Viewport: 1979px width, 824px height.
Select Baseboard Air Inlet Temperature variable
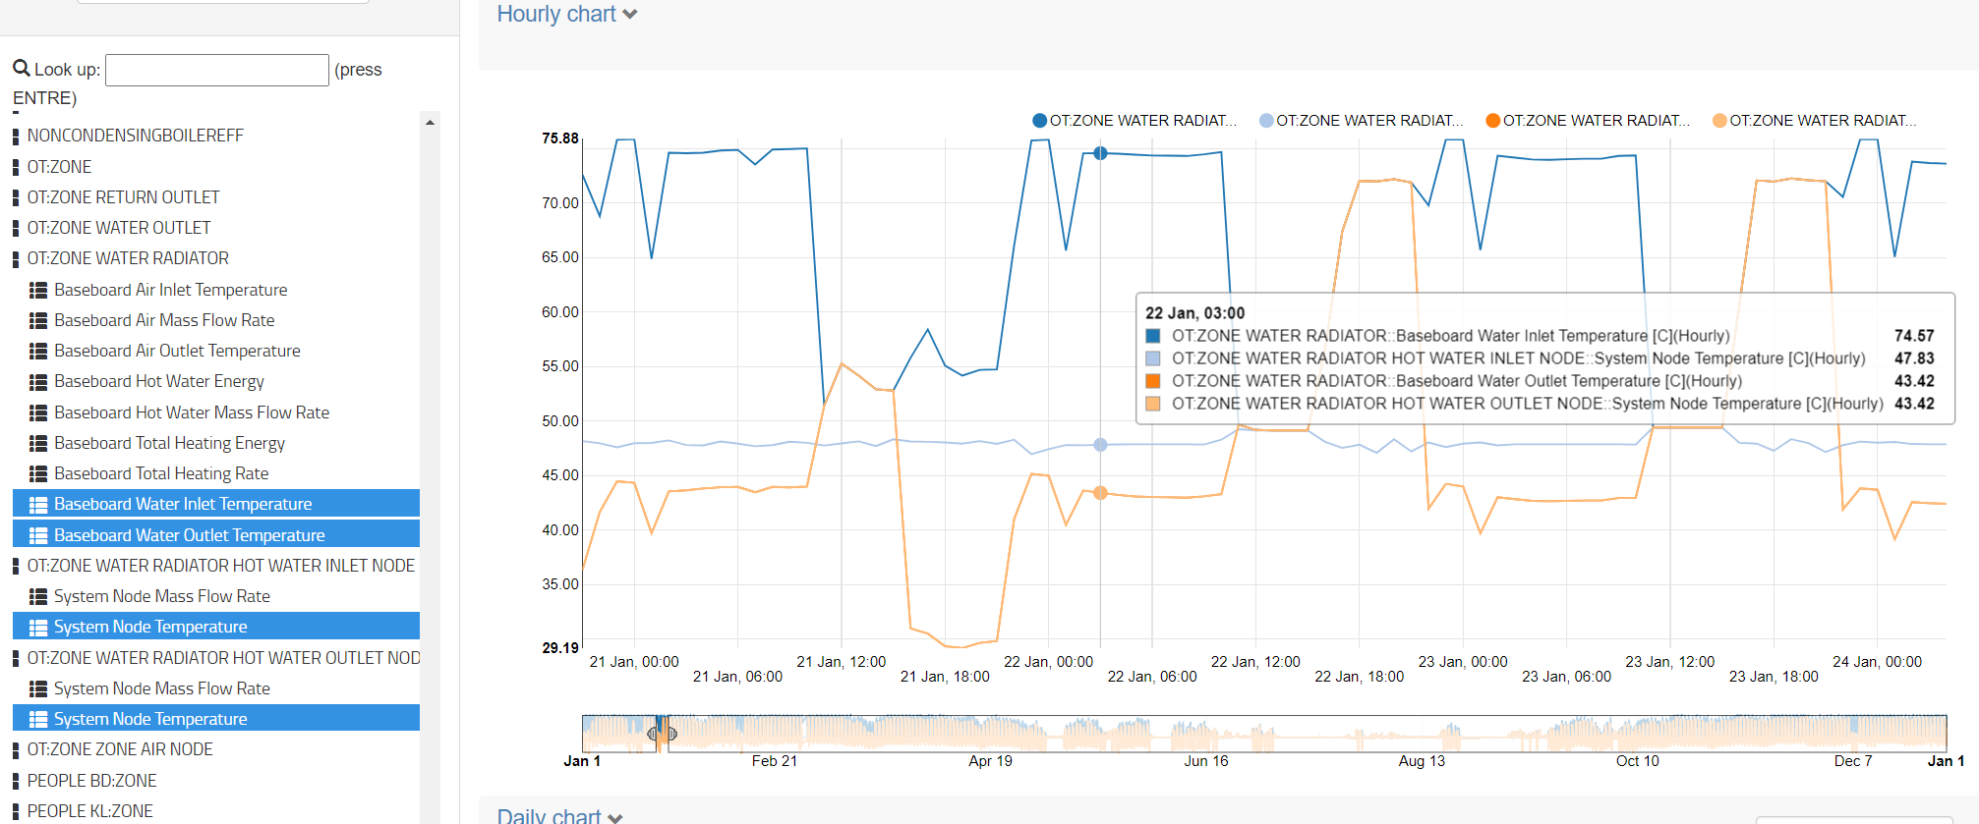click(x=171, y=290)
